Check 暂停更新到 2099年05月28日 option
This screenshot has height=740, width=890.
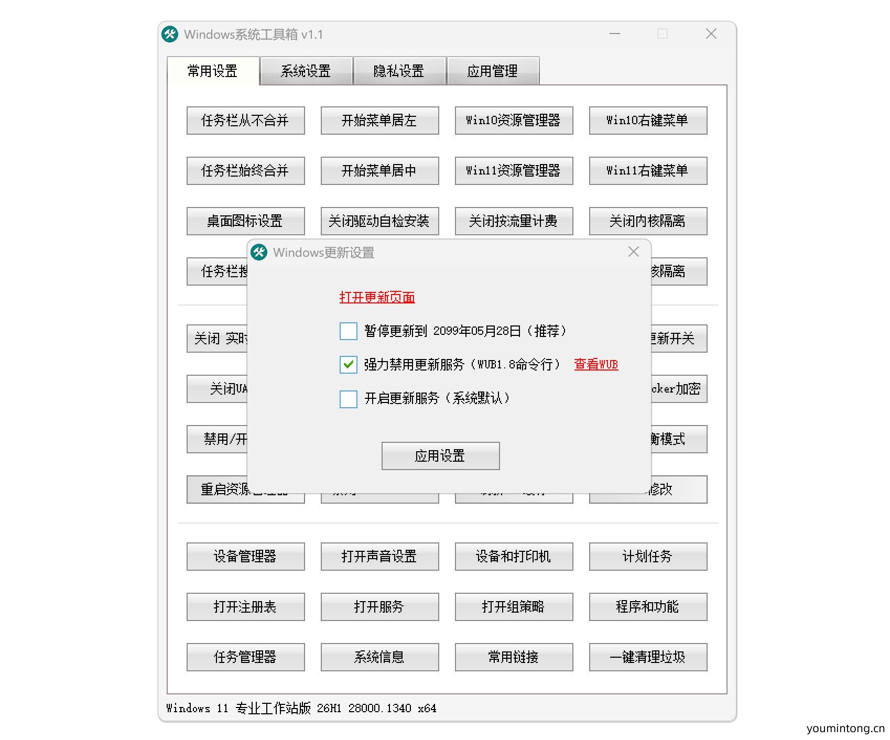(x=348, y=331)
